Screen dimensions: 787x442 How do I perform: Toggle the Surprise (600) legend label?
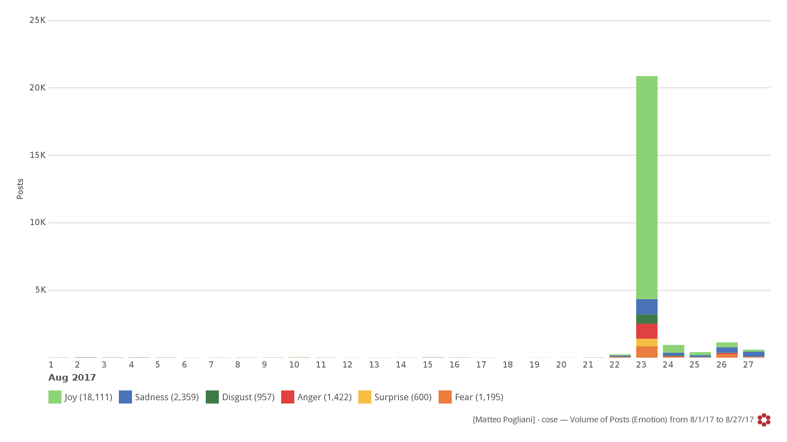click(403, 397)
